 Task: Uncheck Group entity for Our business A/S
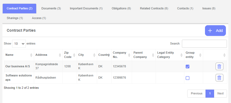coord(188,67)
